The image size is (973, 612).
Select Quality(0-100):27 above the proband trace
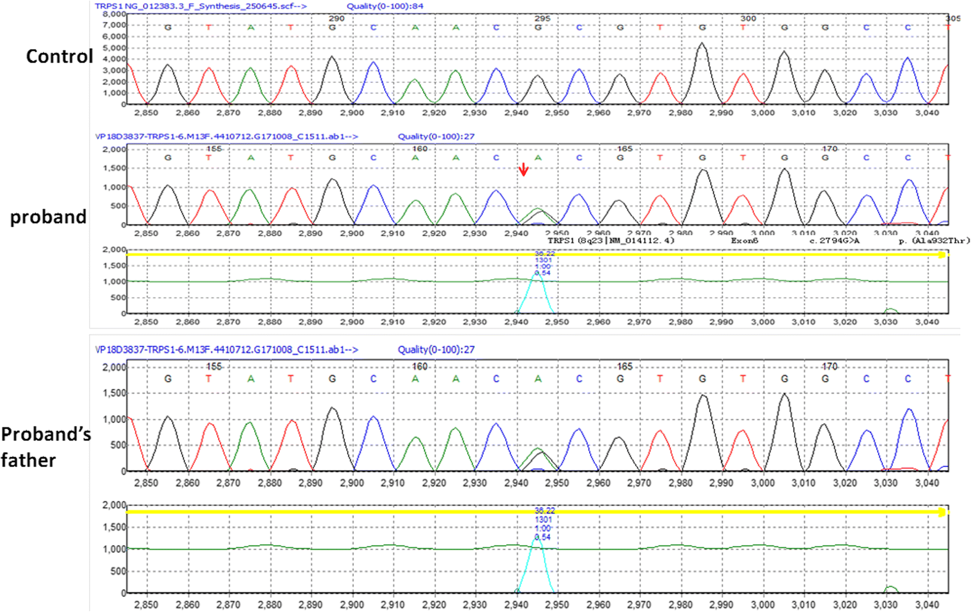coord(436,136)
